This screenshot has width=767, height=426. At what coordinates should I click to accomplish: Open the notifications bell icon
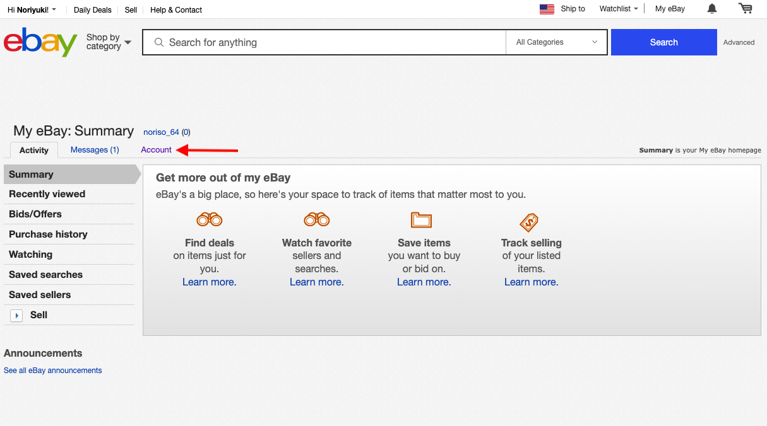tap(712, 9)
